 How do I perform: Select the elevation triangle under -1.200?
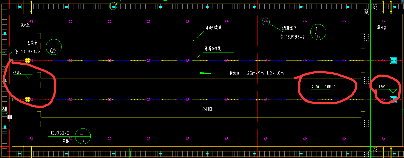pyautogui.click(x=29, y=77)
